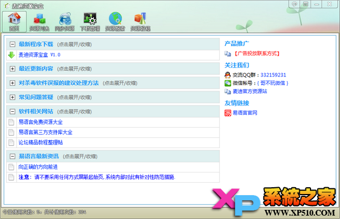
Task: Click the QQ penguin icon
Action: pyautogui.click(x=228, y=75)
